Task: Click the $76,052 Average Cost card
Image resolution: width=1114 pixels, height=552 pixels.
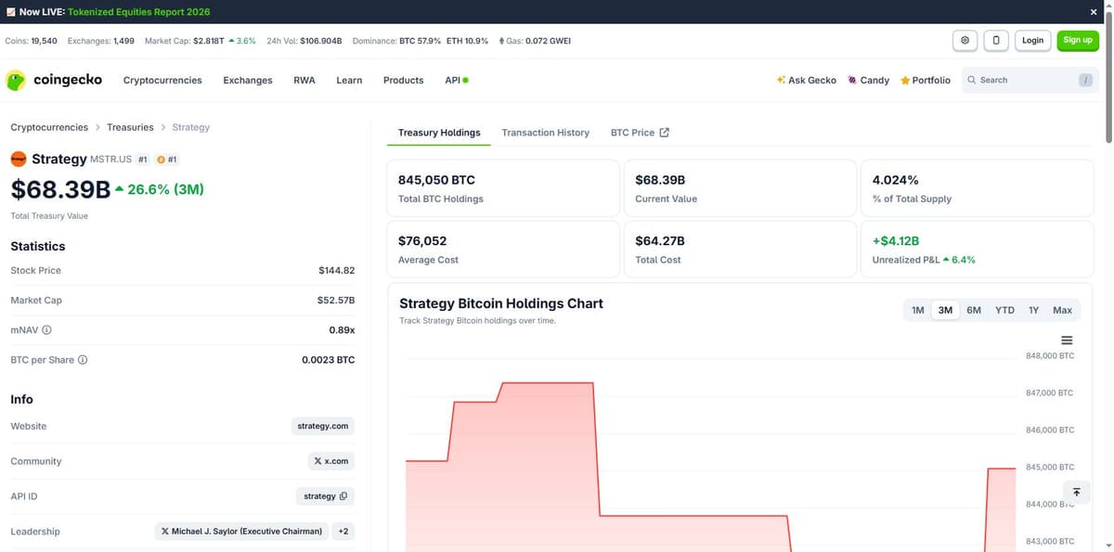Action: pyautogui.click(x=502, y=249)
